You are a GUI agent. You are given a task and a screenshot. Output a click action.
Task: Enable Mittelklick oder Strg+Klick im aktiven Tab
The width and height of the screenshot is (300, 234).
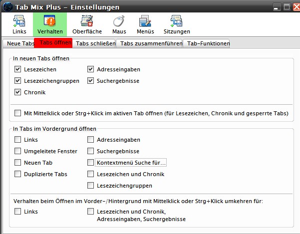tap(18, 113)
